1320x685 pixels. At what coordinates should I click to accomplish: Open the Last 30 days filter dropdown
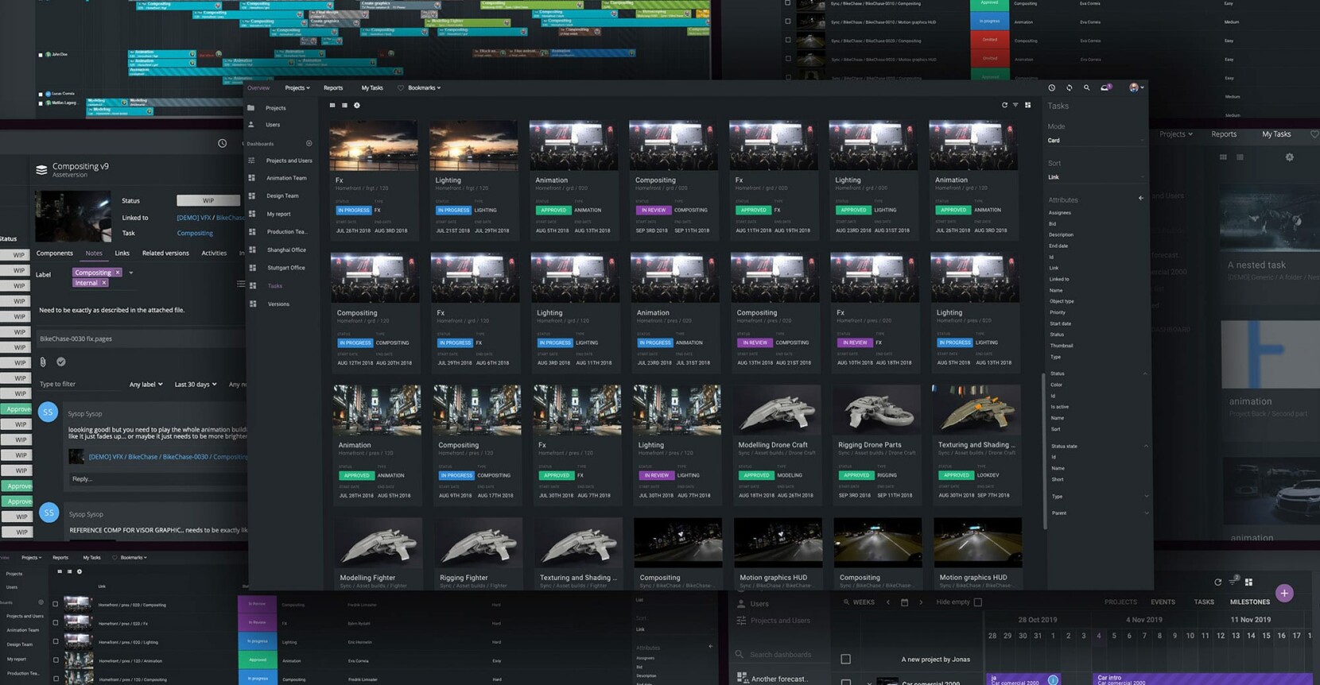coord(196,385)
